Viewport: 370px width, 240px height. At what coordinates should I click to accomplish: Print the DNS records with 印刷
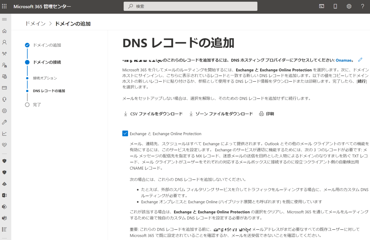(266, 114)
